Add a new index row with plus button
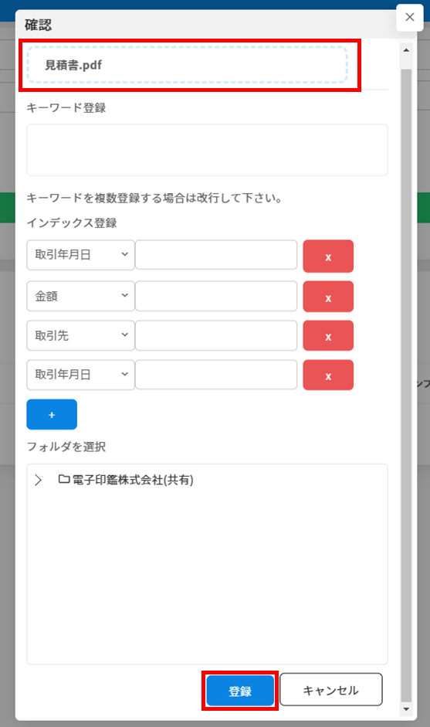Image resolution: width=430 pixels, height=727 pixels. click(x=52, y=415)
